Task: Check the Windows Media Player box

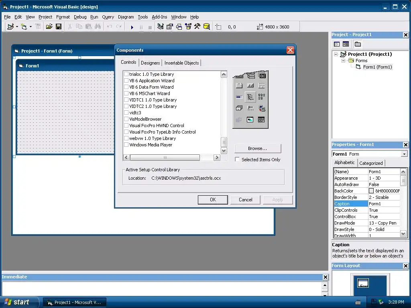Action: (x=126, y=144)
